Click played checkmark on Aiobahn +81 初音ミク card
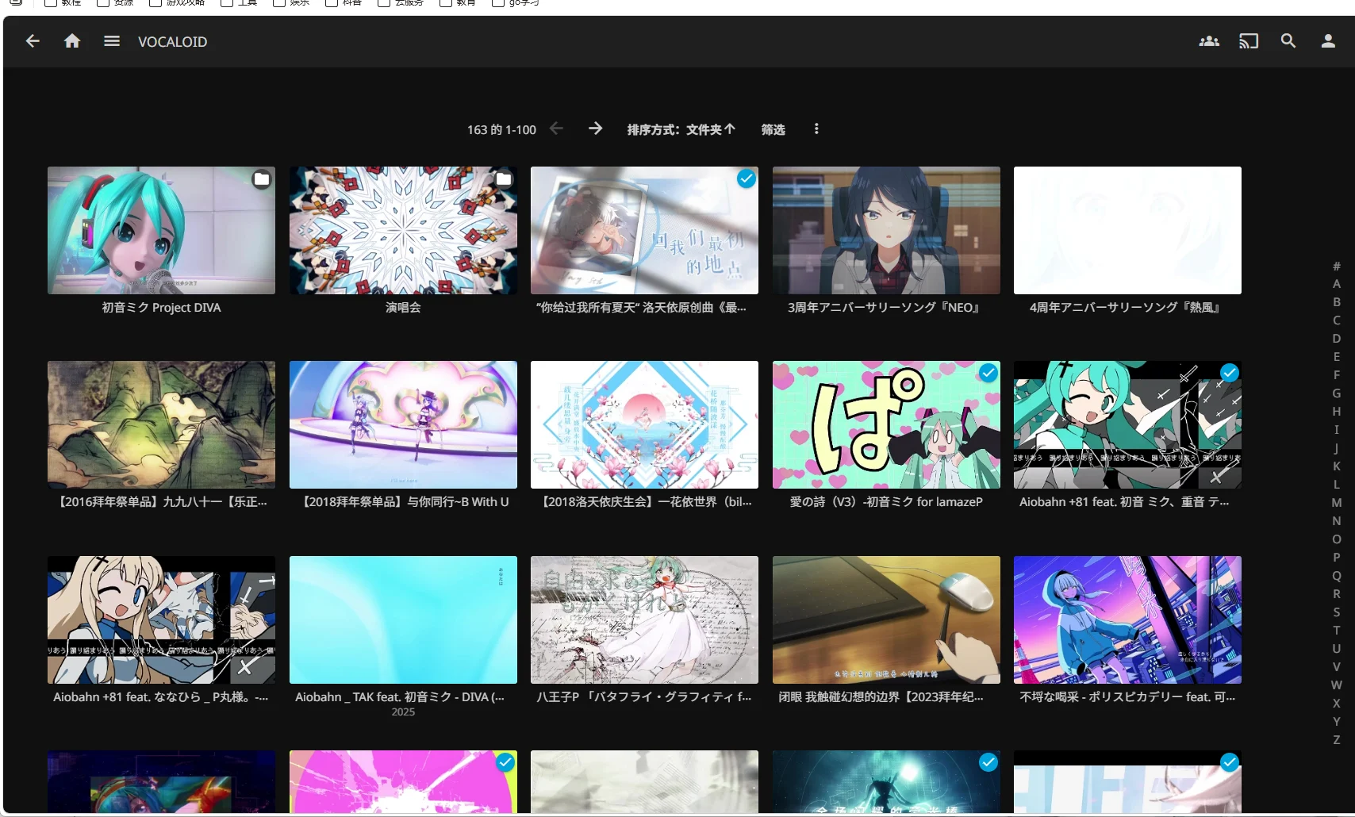Viewport: 1355px width, 817px height. pos(1229,373)
